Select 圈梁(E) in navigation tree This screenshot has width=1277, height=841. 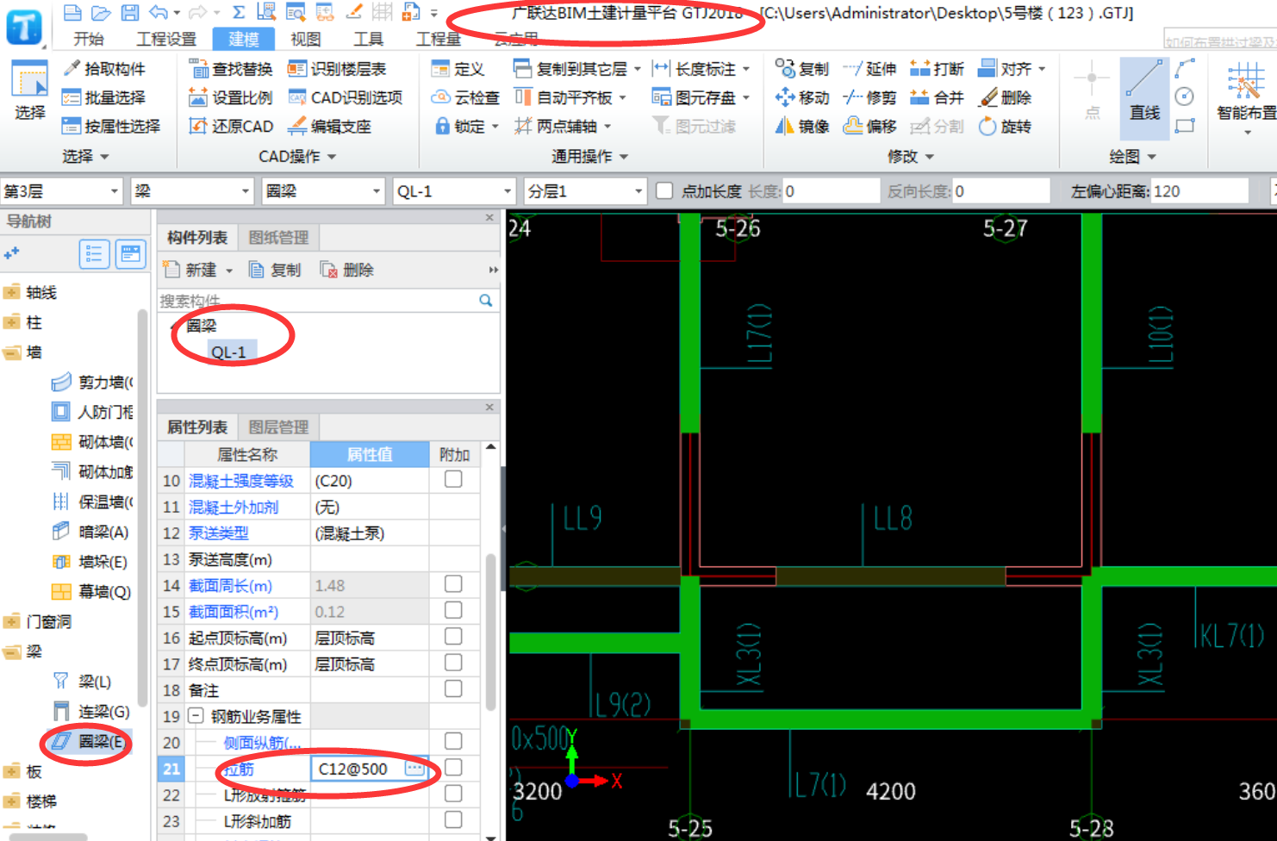pos(90,742)
